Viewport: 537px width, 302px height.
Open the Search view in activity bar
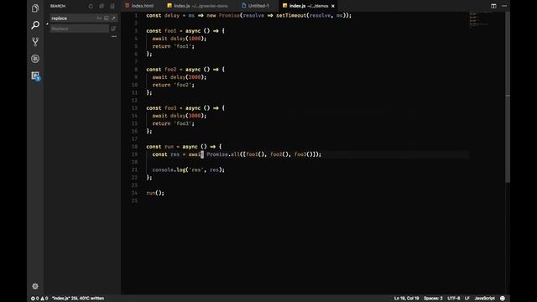pyautogui.click(x=35, y=25)
